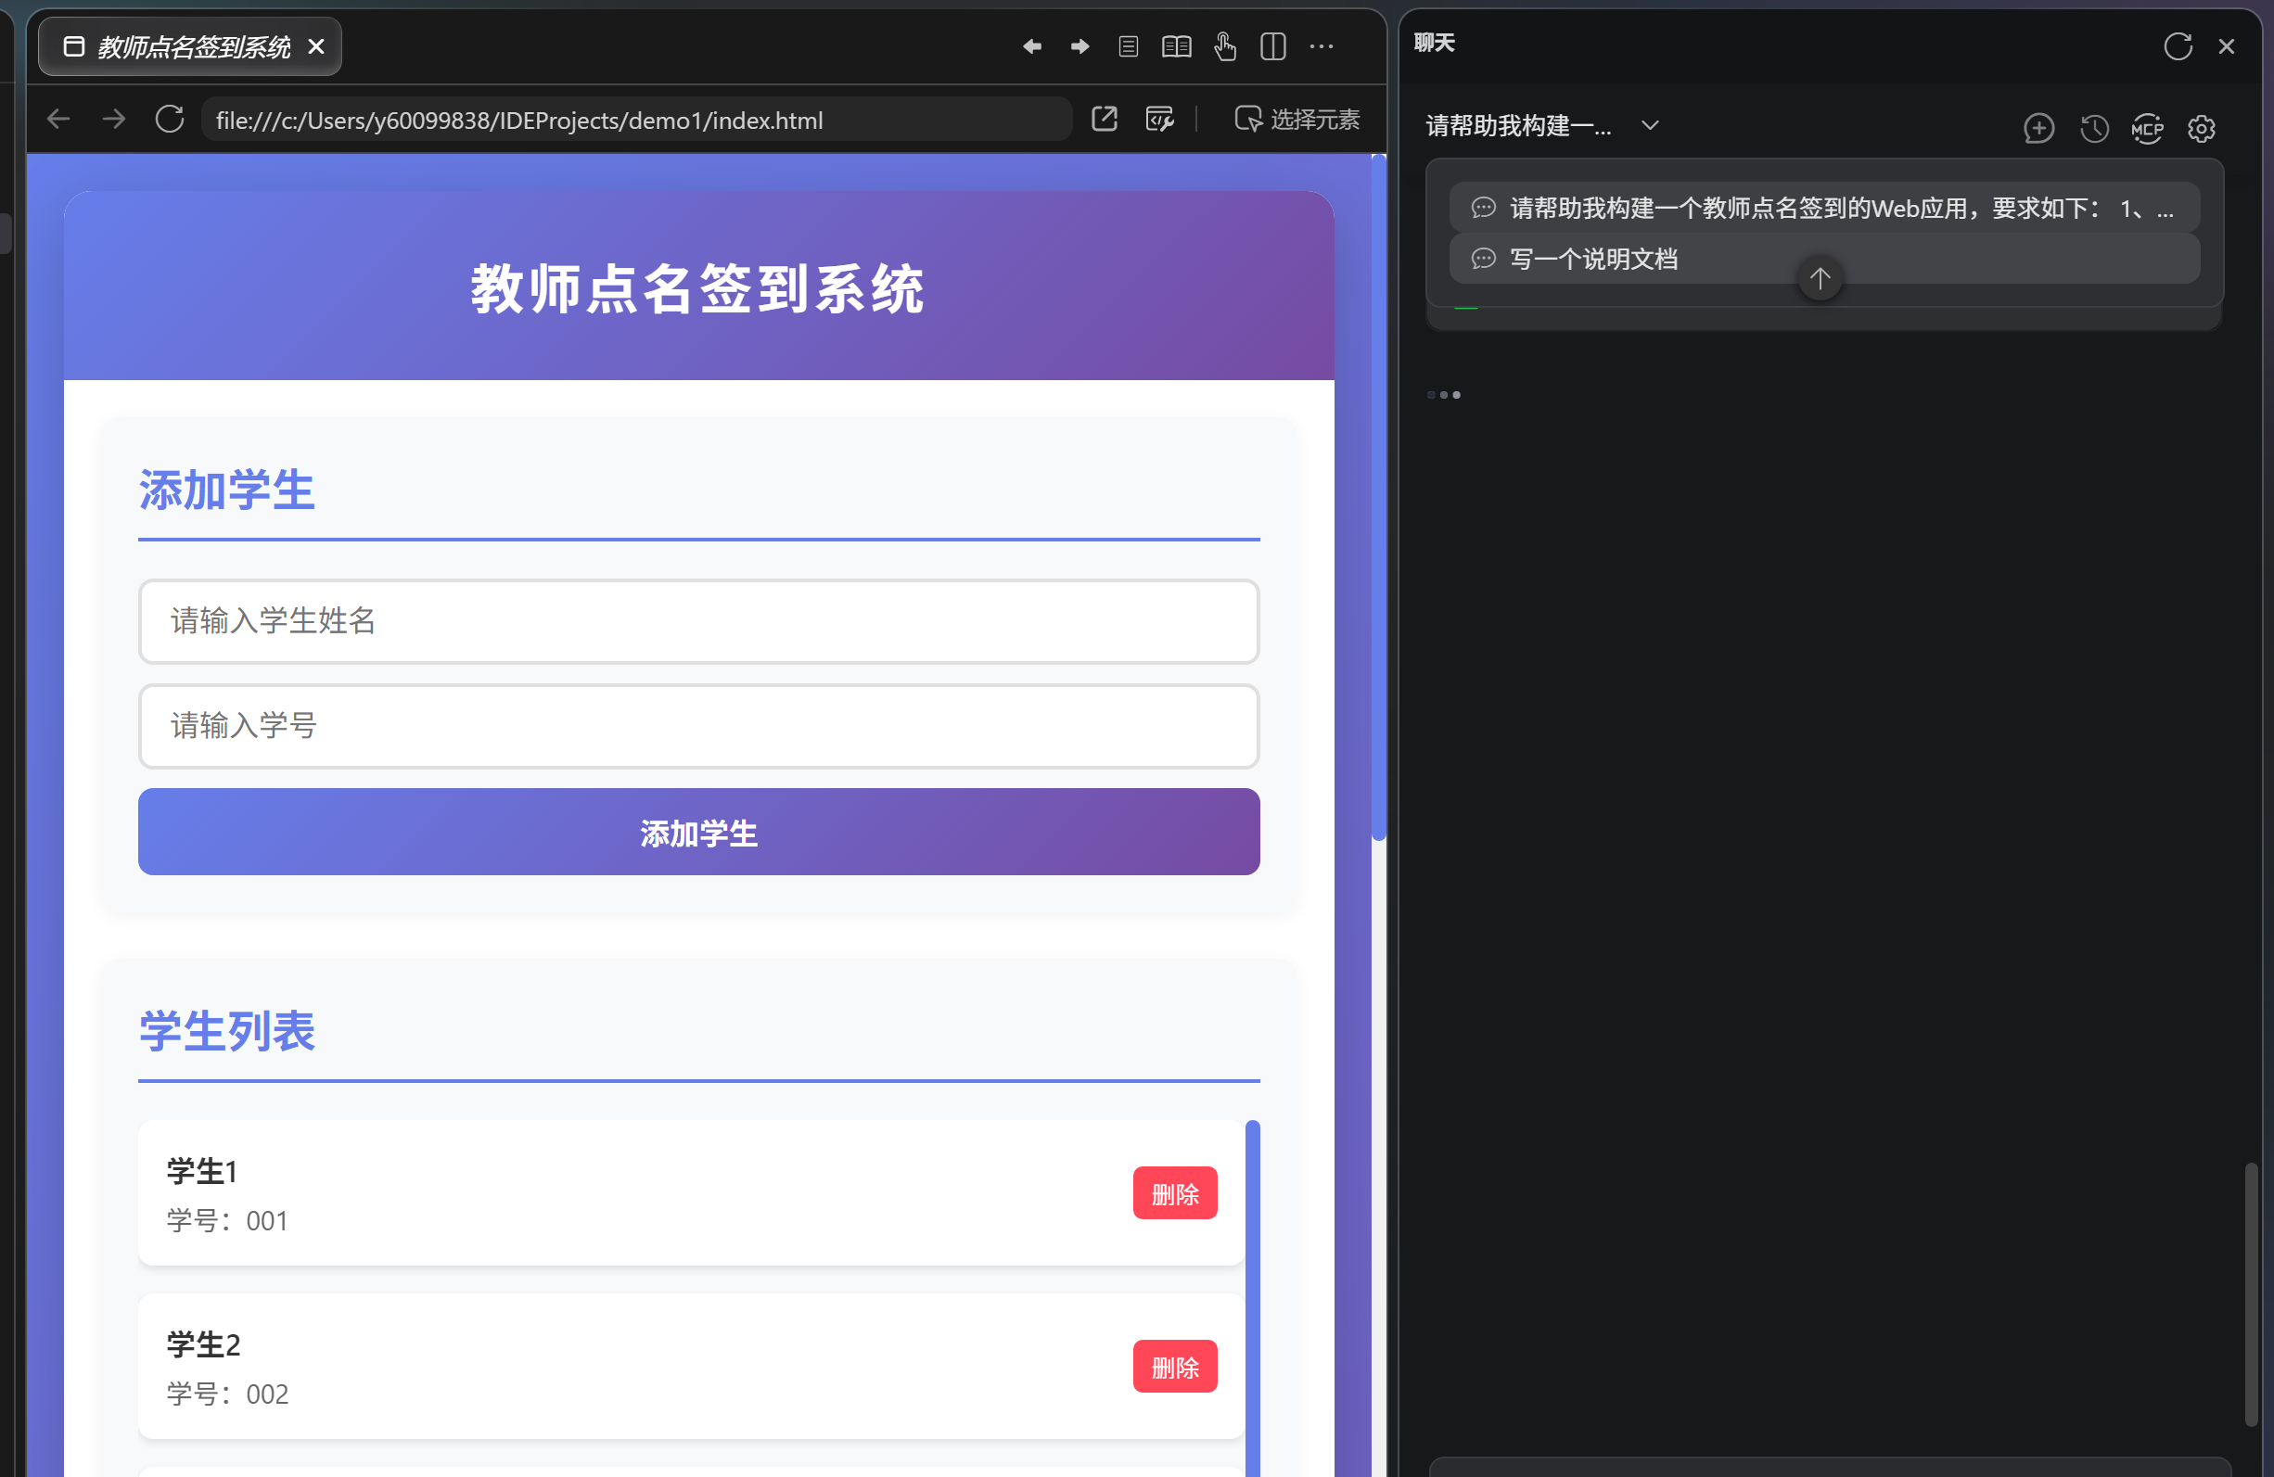The image size is (2274, 1477).
Task: Open MCP settings icon in chat panel
Action: 2146,128
